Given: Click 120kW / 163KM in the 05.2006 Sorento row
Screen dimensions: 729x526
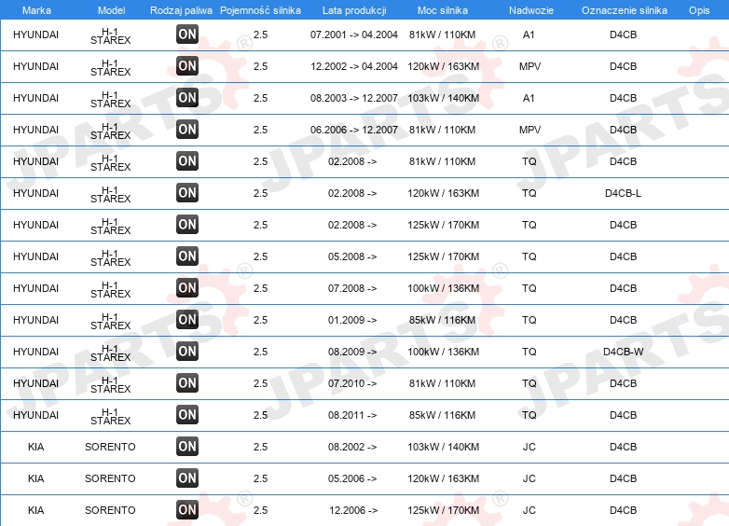Looking at the screenshot, I should pyautogui.click(x=443, y=478).
